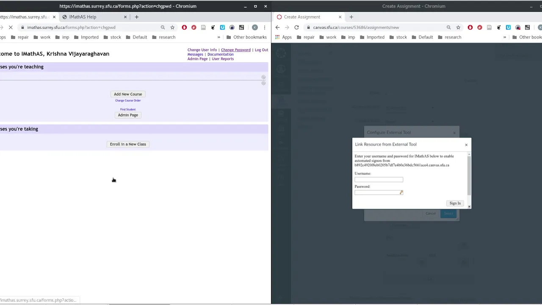Click Enroll in a New Class button
The width and height of the screenshot is (542, 305).
click(x=128, y=144)
